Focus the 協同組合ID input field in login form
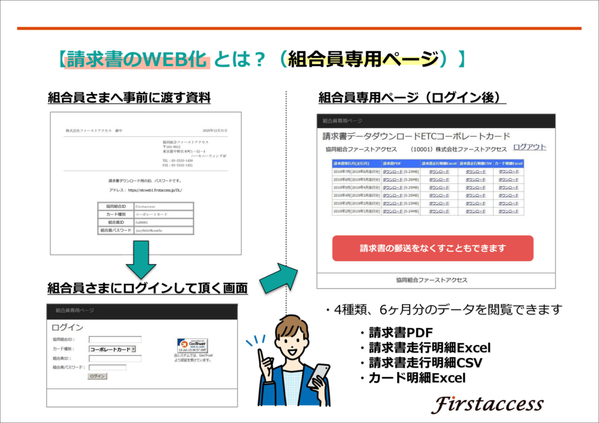 click(x=115, y=339)
